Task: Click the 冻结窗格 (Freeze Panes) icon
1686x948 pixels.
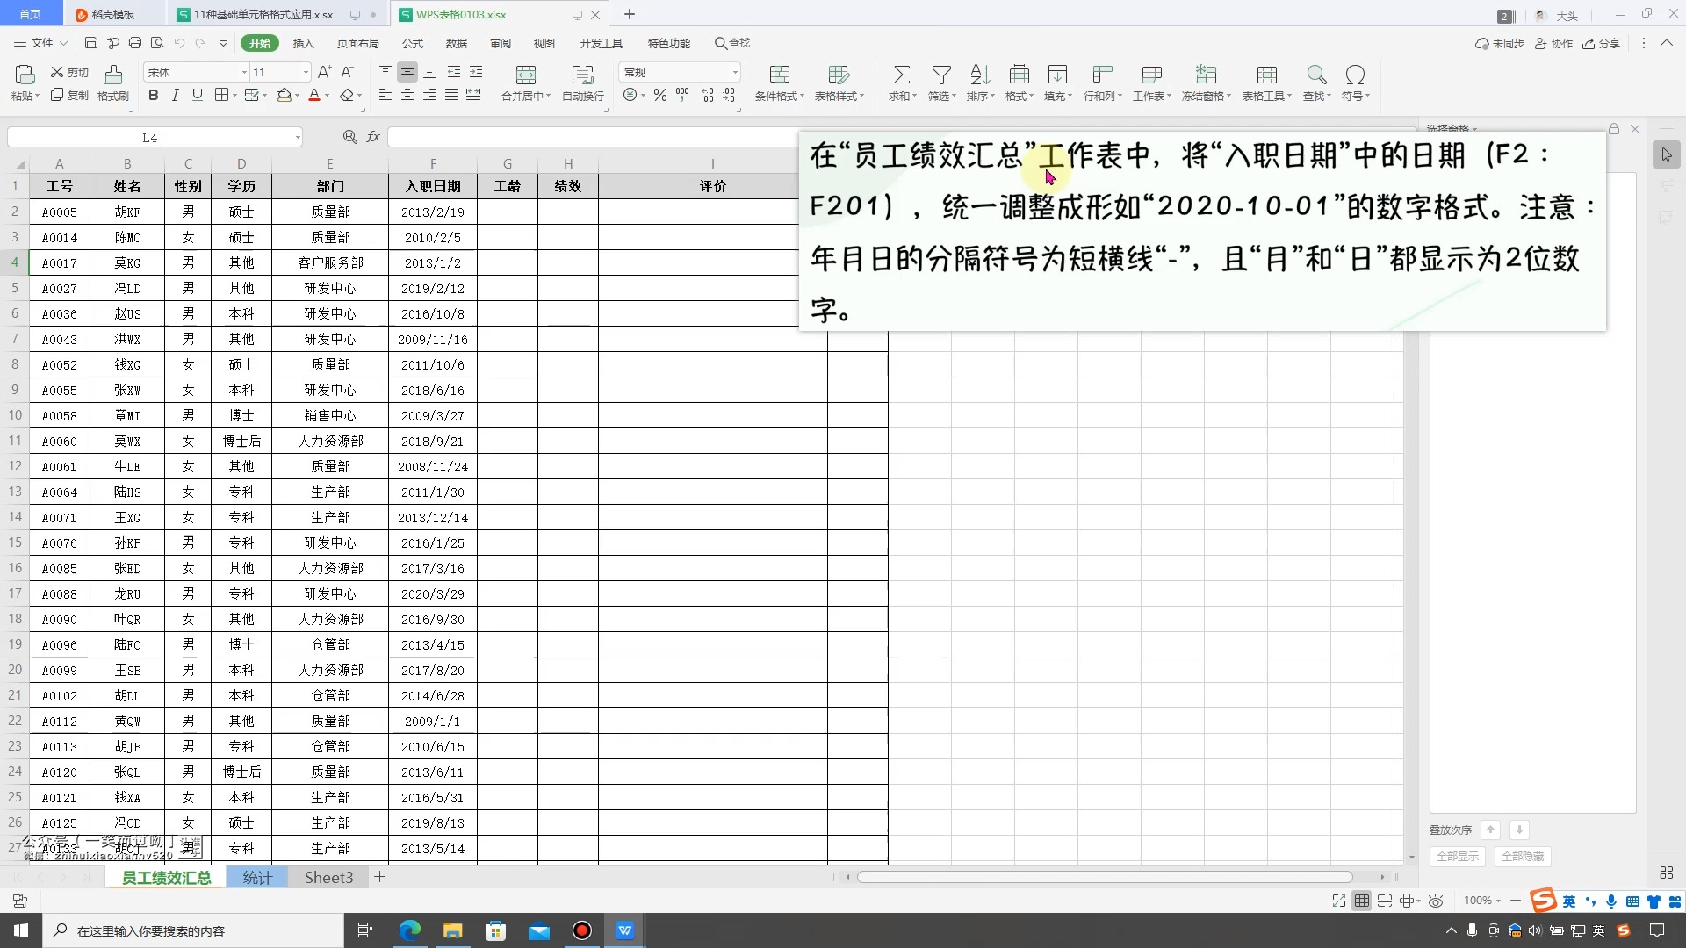Action: [x=1205, y=82]
